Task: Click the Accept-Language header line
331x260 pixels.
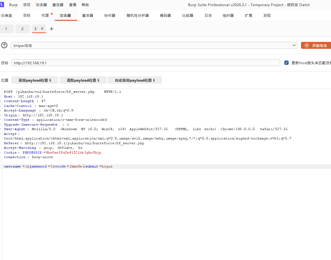Action: coord(39,110)
